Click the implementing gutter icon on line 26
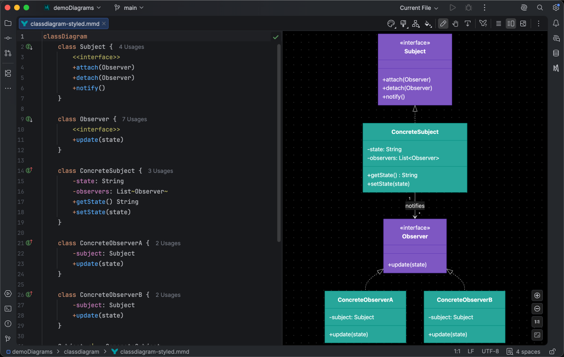The image size is (564, 357). [29, 295]
